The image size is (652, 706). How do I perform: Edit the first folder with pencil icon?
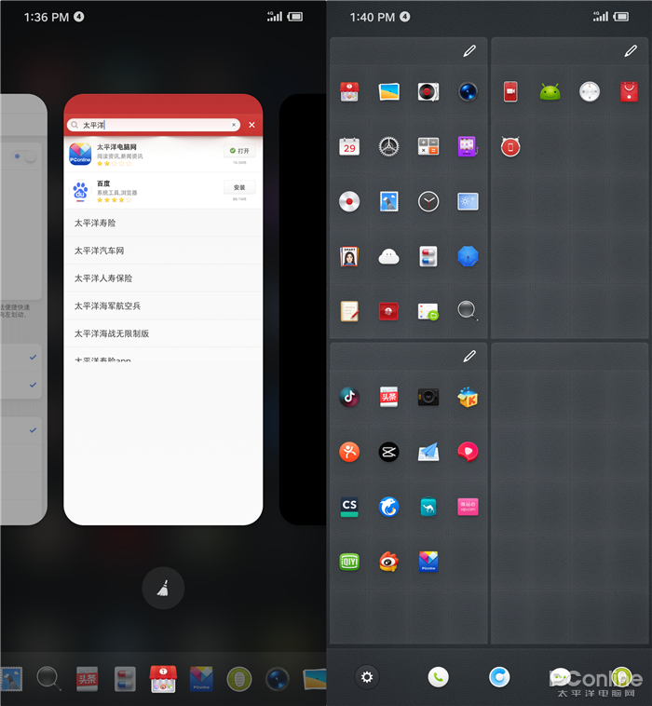(469, 51)
